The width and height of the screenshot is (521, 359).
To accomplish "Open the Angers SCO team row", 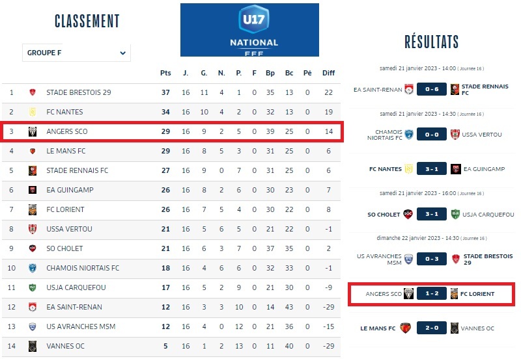I will point(67,131).
